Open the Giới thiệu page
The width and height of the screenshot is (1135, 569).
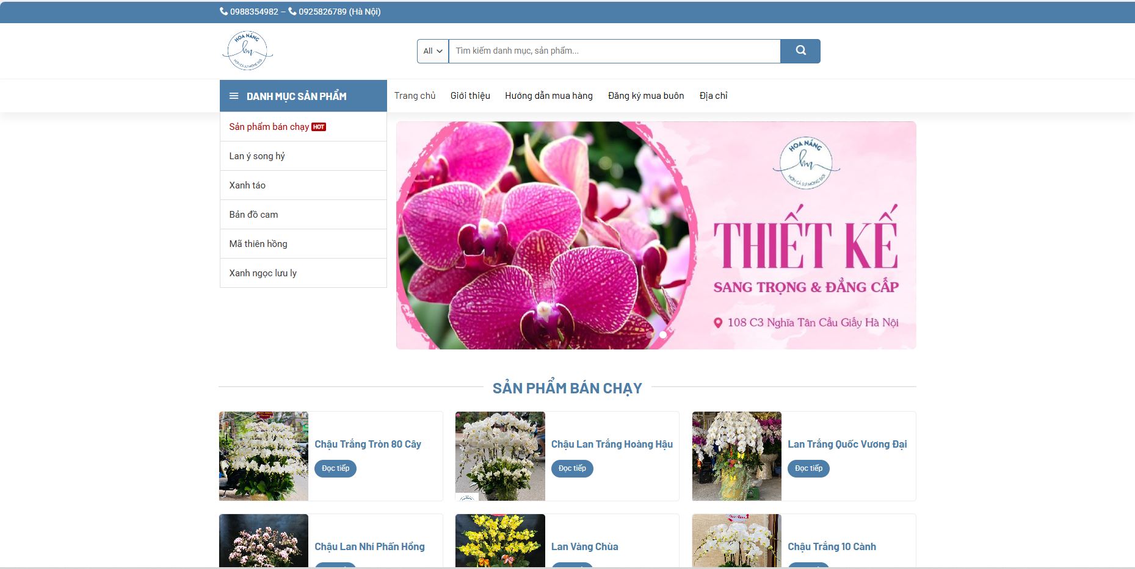coord(470,96)
